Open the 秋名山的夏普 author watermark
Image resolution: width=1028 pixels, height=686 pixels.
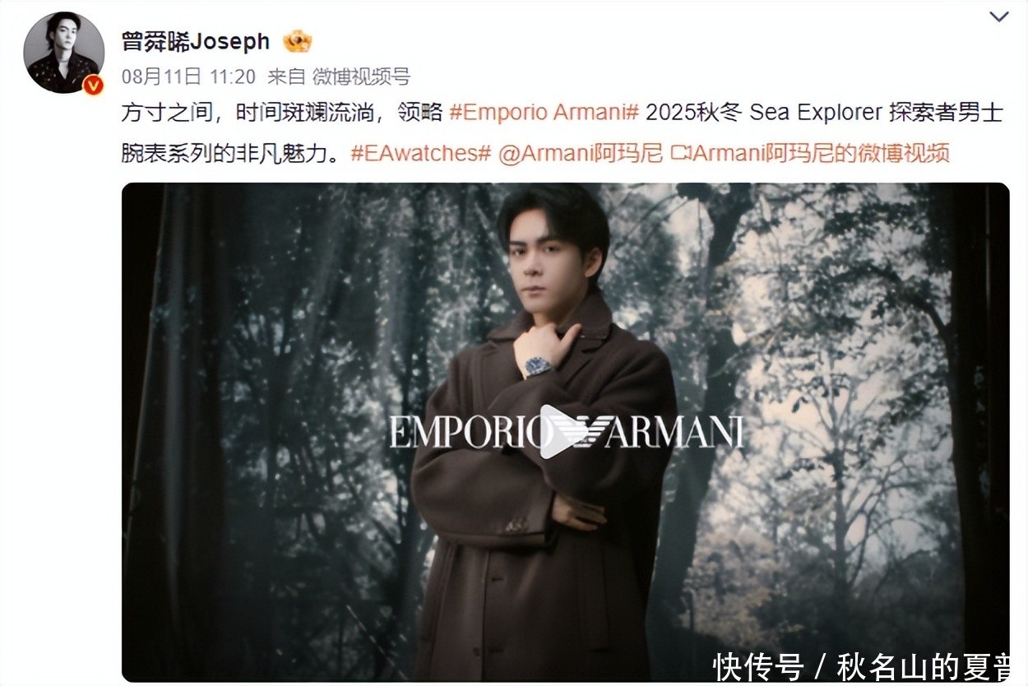(x=924, y=665)
